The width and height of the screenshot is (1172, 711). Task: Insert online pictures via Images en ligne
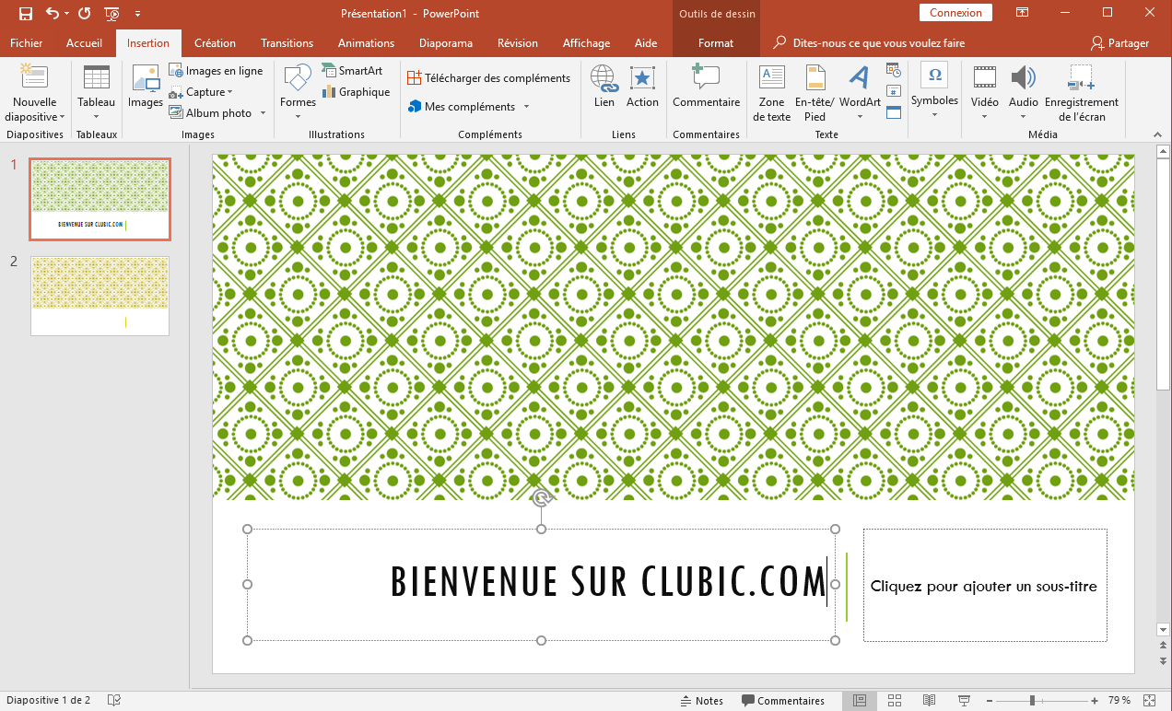216,71
